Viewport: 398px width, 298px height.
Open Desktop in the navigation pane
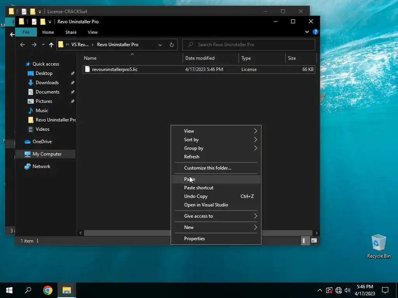tap(44, 73)
